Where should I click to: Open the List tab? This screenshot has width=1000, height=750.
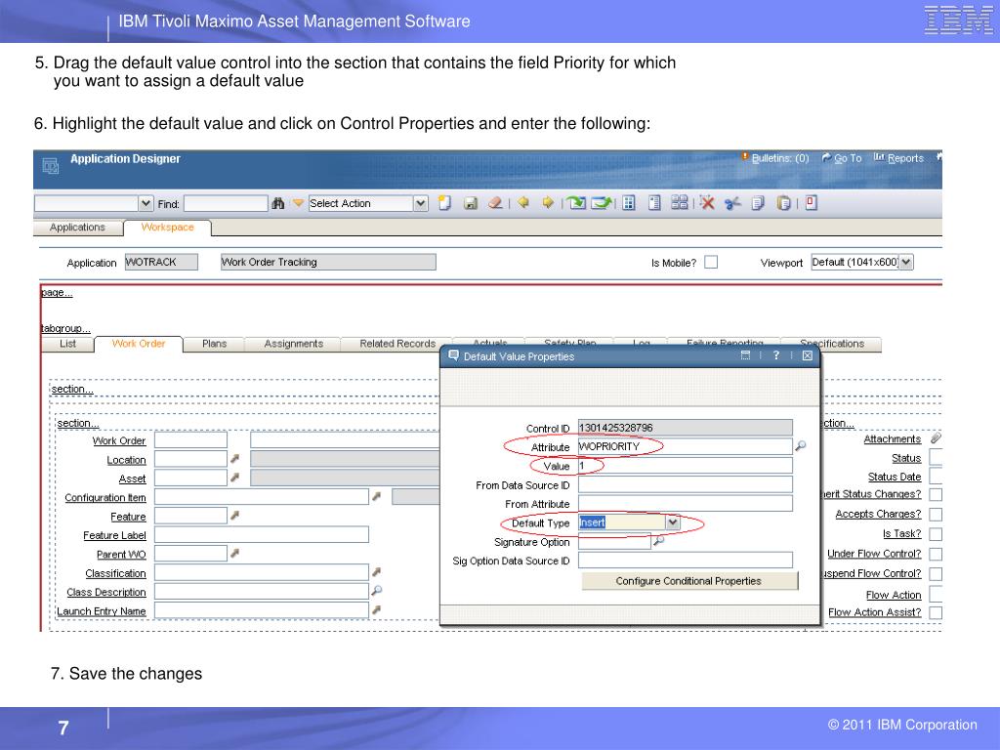[67, 344]
